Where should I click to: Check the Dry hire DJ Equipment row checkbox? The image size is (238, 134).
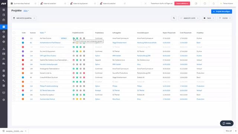(14, 51)
